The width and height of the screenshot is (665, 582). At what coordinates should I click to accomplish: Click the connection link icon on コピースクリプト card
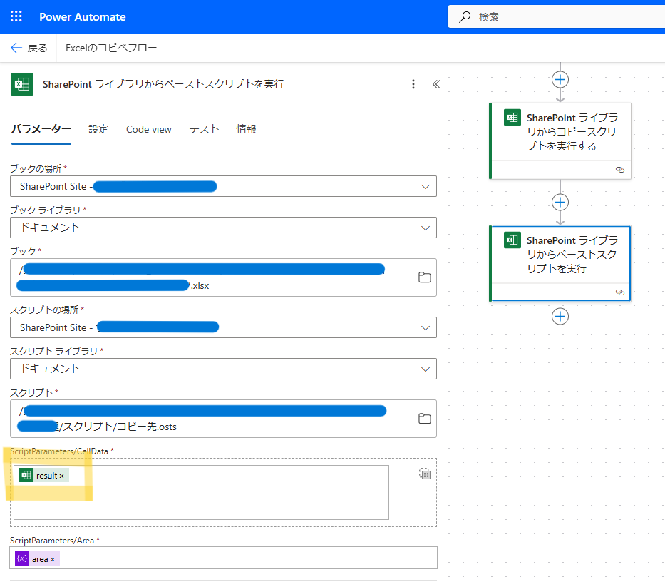pyautogui.click(x=620, y=170)
